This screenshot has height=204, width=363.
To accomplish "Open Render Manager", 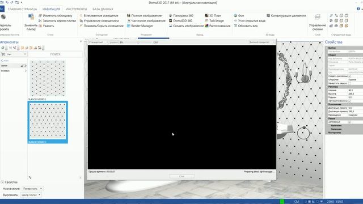I will click(x=140, y=25).
